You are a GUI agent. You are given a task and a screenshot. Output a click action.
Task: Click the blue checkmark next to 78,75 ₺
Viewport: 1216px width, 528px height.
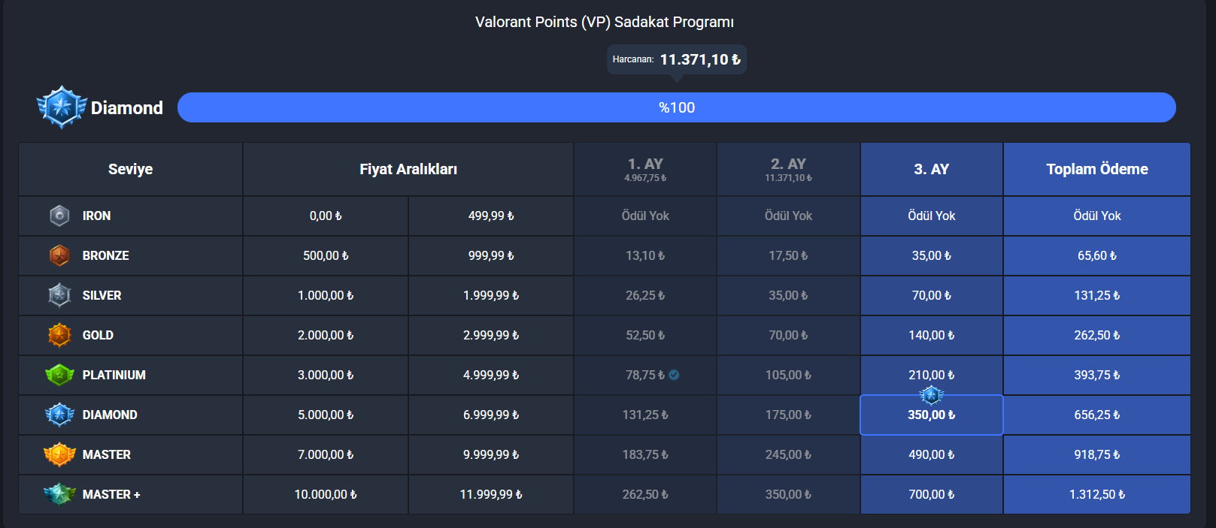pyautogui.click(x=674, y=375)
